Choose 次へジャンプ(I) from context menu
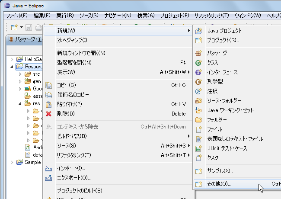This screenshot has width=281, height=199. tap(118, 40)
